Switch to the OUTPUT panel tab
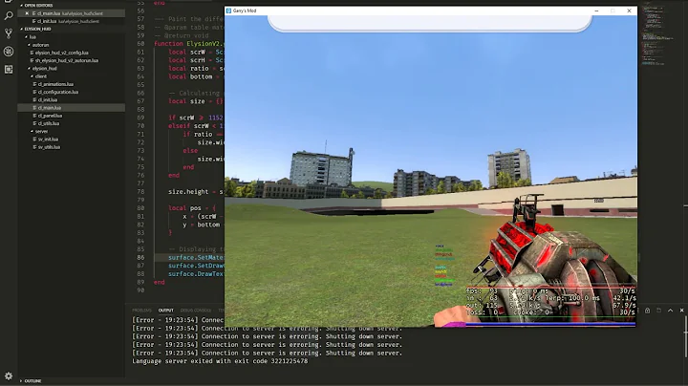 coord(166,311)
